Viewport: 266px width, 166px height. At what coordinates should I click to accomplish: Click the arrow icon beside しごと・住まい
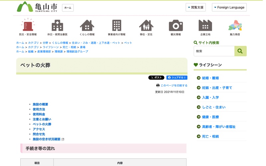(199, 107)
